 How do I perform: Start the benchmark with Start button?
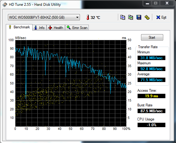click(x=152, y=38)
